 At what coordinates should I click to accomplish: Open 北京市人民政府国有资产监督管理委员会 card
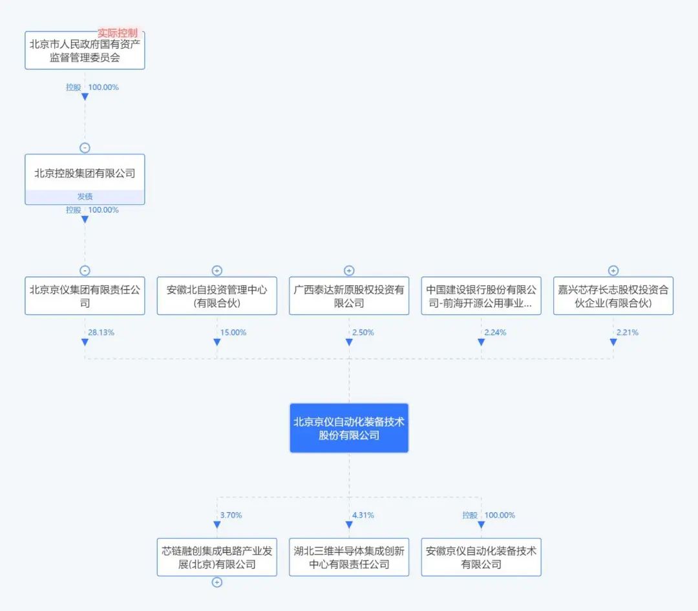point(85,50)
